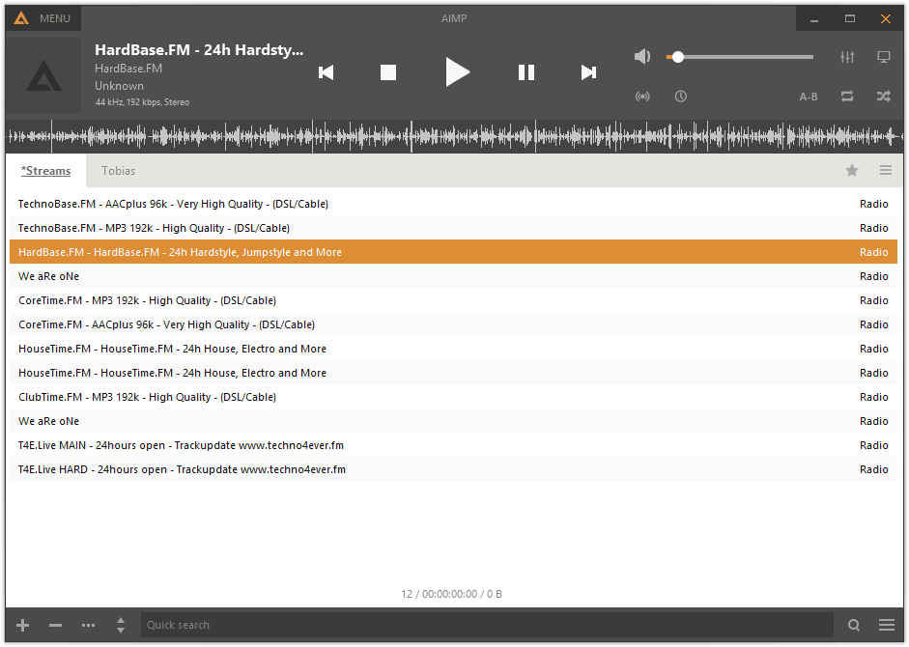Maximize the AIMP window
Screen dimensions: 909x647
(x=850, y=19)
